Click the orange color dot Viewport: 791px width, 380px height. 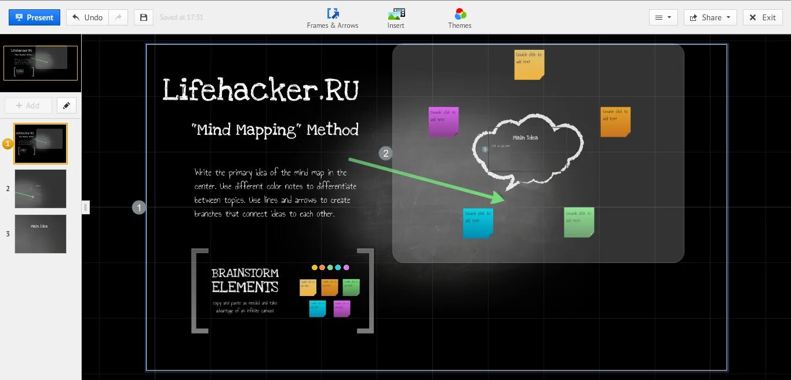pos(322,268)
